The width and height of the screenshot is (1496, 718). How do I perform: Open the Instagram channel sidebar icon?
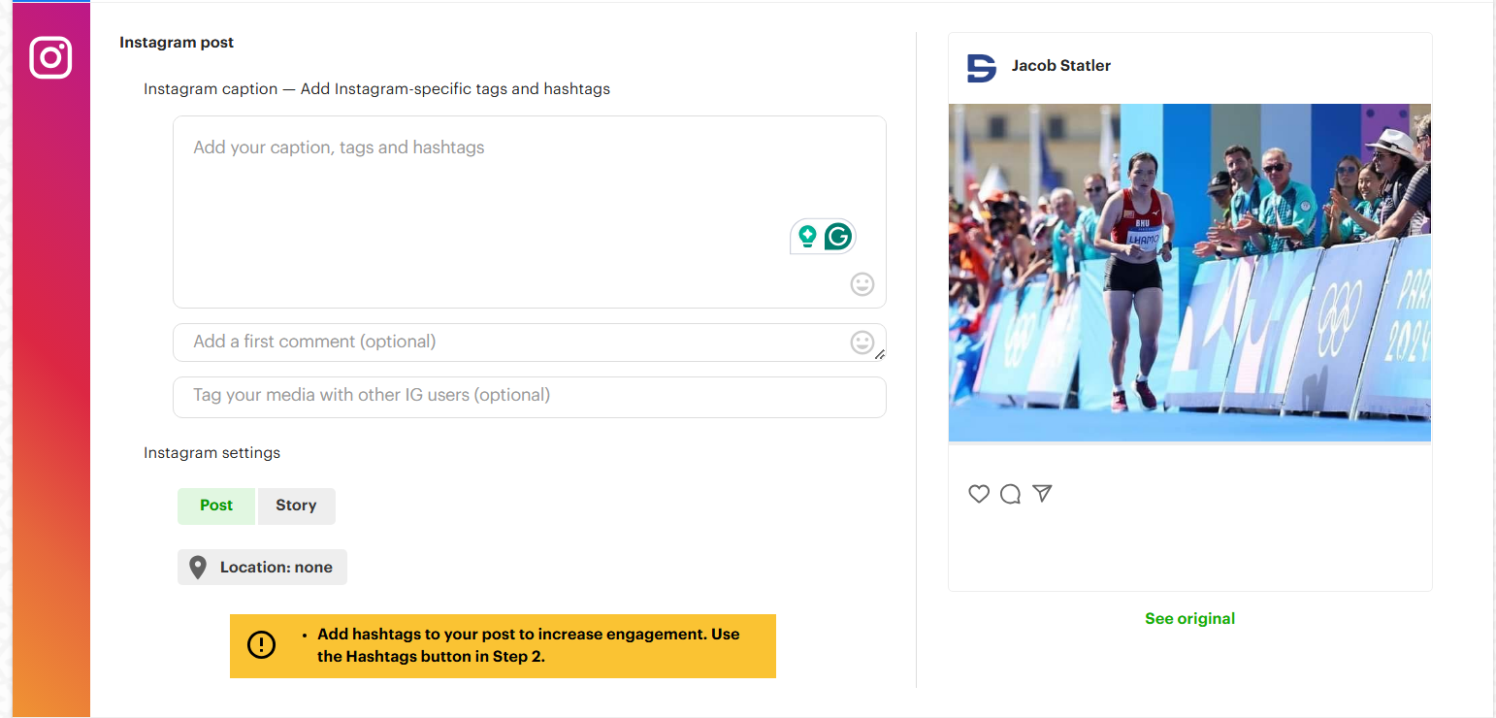50,57
